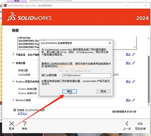Click product list scroll-down arrow
The width and height of the screenshot is (151, 136).
pos(135,47)
